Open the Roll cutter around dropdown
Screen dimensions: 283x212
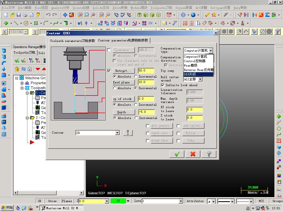(200, 79)
